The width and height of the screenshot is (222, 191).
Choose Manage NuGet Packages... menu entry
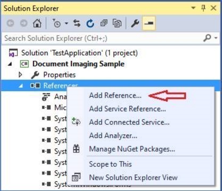132,149
